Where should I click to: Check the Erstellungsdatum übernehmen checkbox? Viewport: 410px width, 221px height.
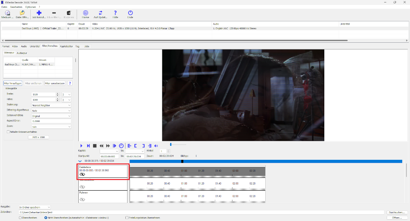point(127,218)
